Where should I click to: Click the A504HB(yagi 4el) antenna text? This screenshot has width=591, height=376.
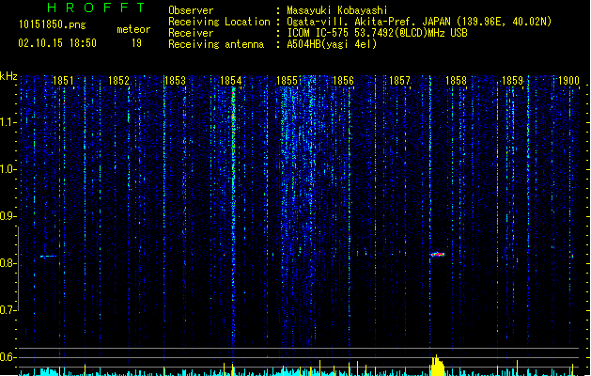coord(332,44)
